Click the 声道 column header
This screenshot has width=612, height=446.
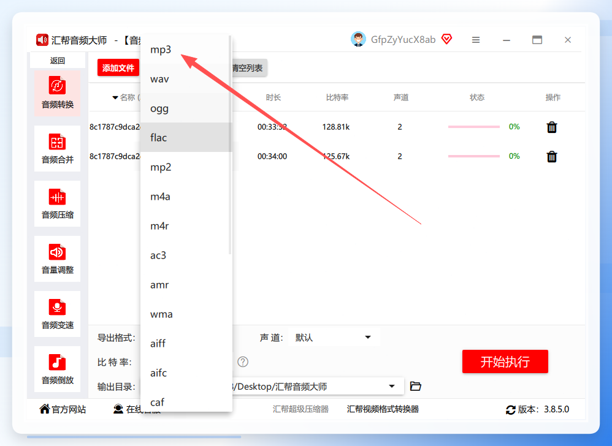tap(401, 97)
